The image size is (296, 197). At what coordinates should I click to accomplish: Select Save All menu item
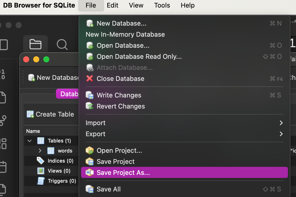[184, 189]
